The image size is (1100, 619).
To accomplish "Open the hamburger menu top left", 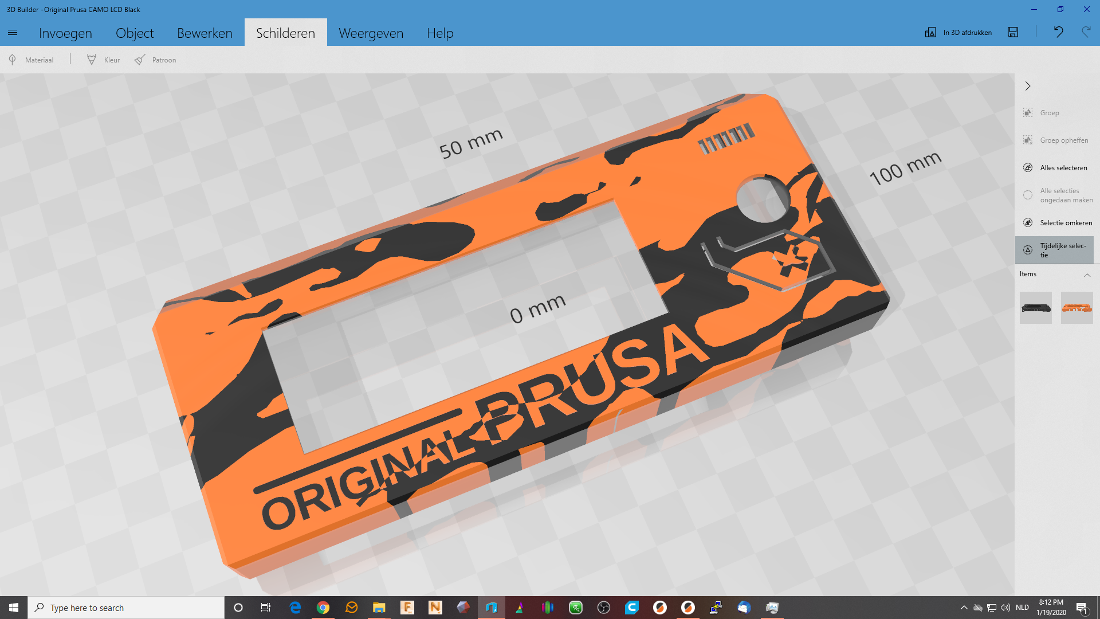I will pos(13,33).
